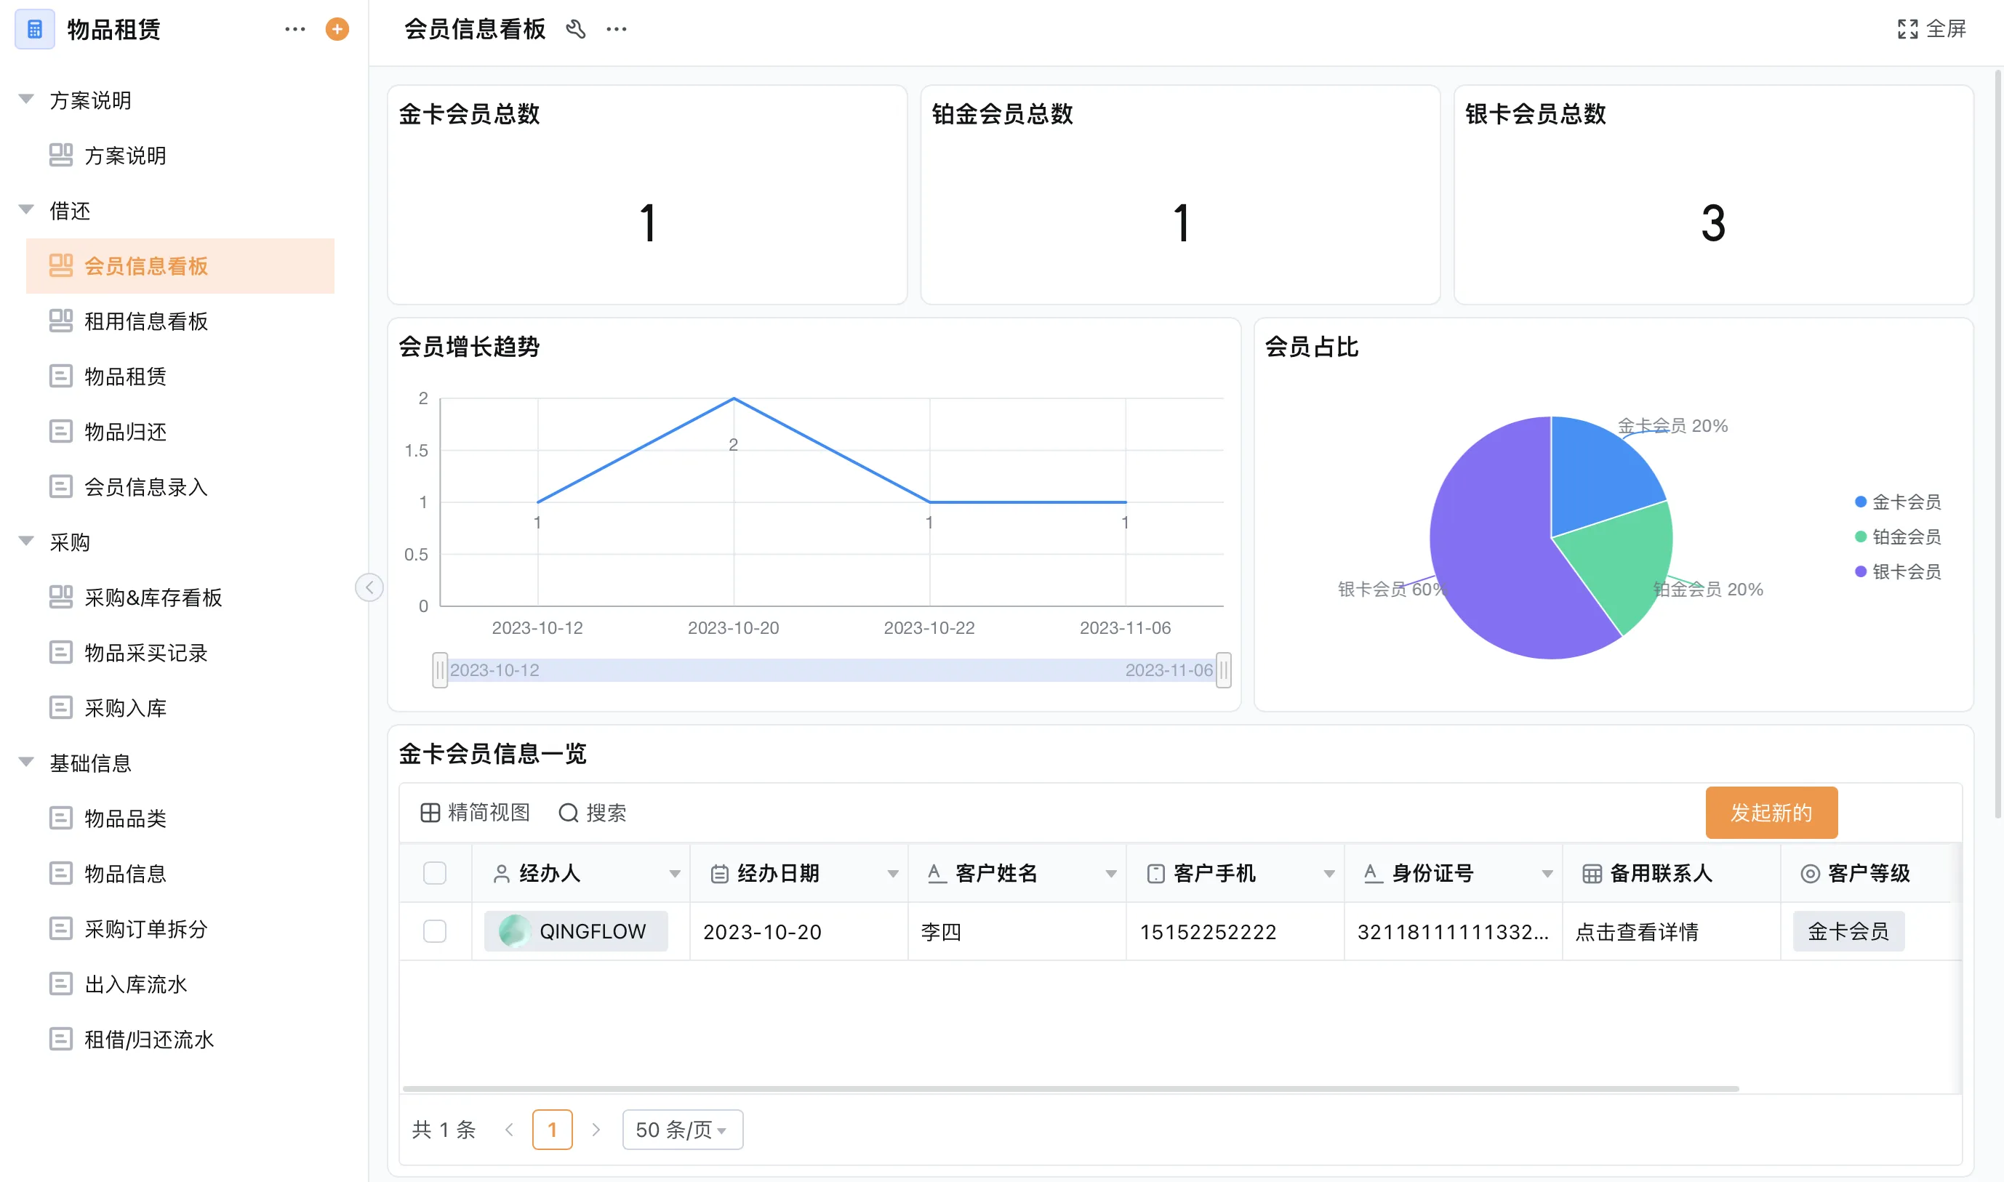The height and width of the screenshot is (1182, 2004).
Task: Check the 李四 row checkbox
Action: (435, 931)
